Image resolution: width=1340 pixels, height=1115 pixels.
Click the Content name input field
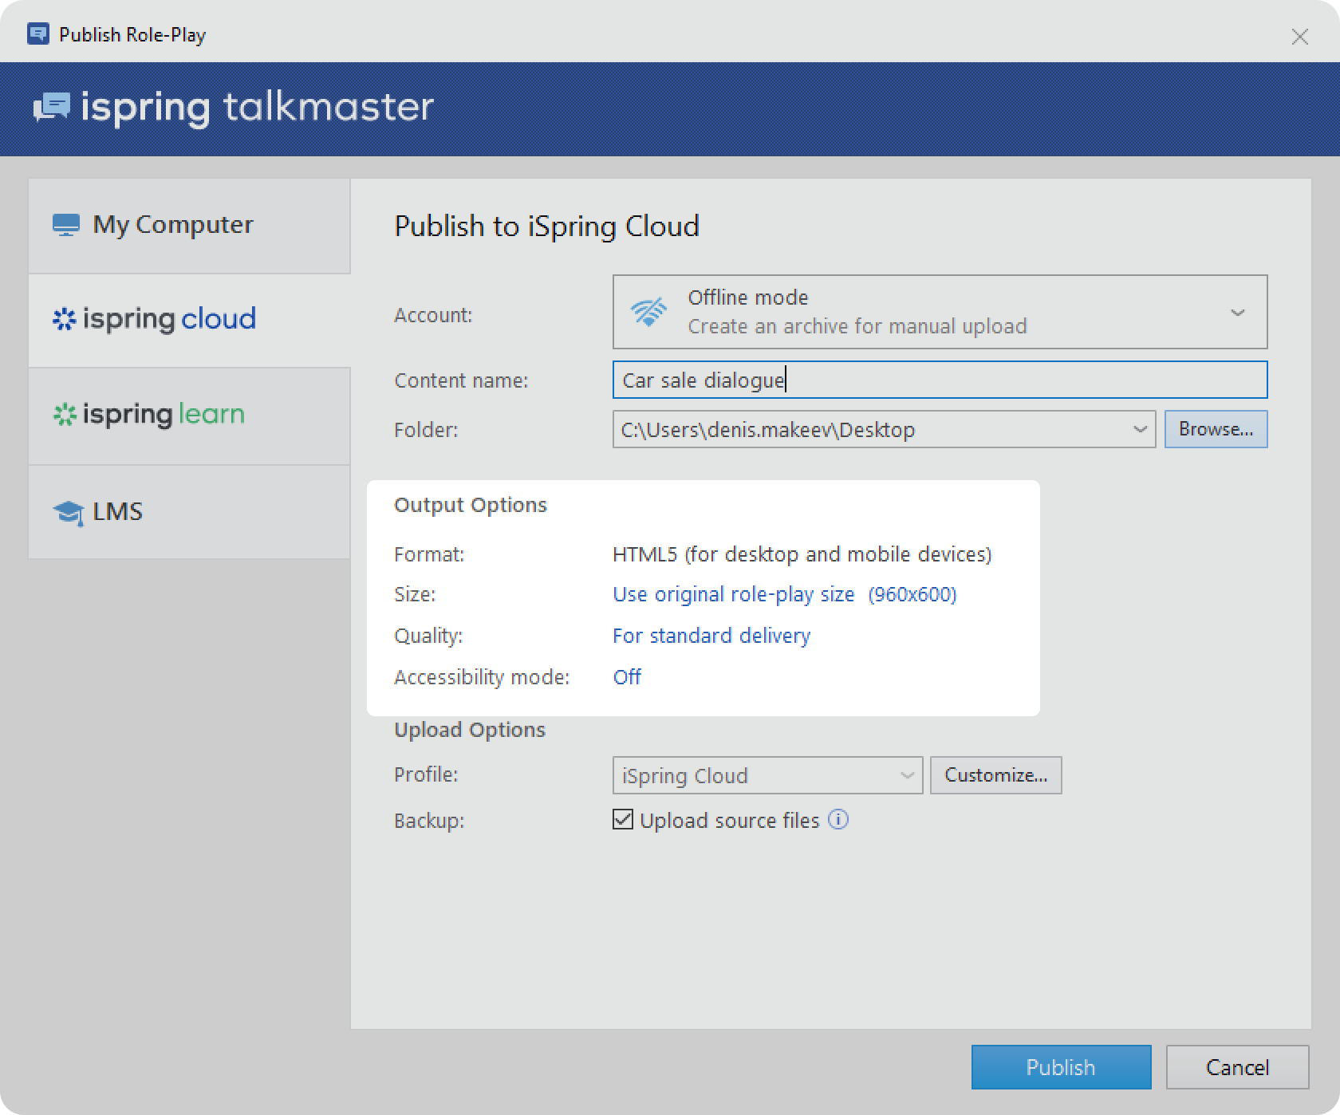click(940, 380)
